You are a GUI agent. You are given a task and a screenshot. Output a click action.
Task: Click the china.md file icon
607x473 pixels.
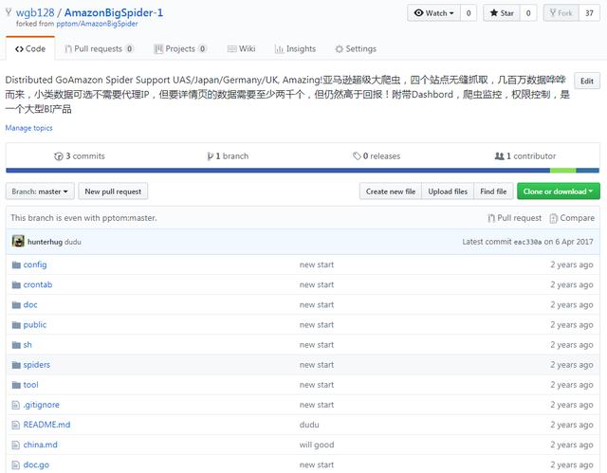point(15,446)
